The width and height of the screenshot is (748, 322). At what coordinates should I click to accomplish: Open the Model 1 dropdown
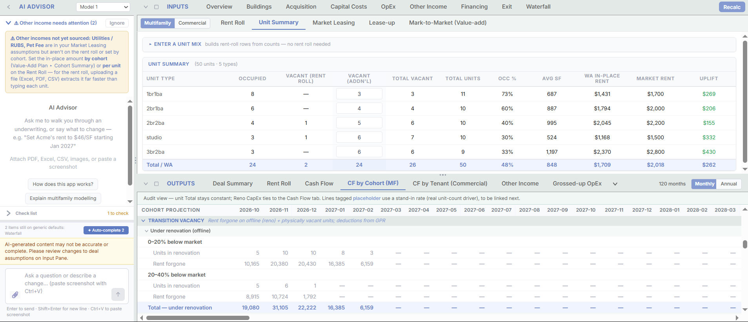click(x=103, y=7)
